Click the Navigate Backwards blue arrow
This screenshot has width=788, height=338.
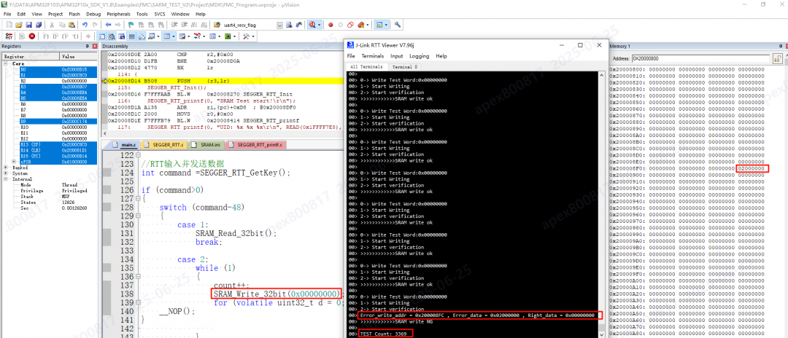[108, 24]
